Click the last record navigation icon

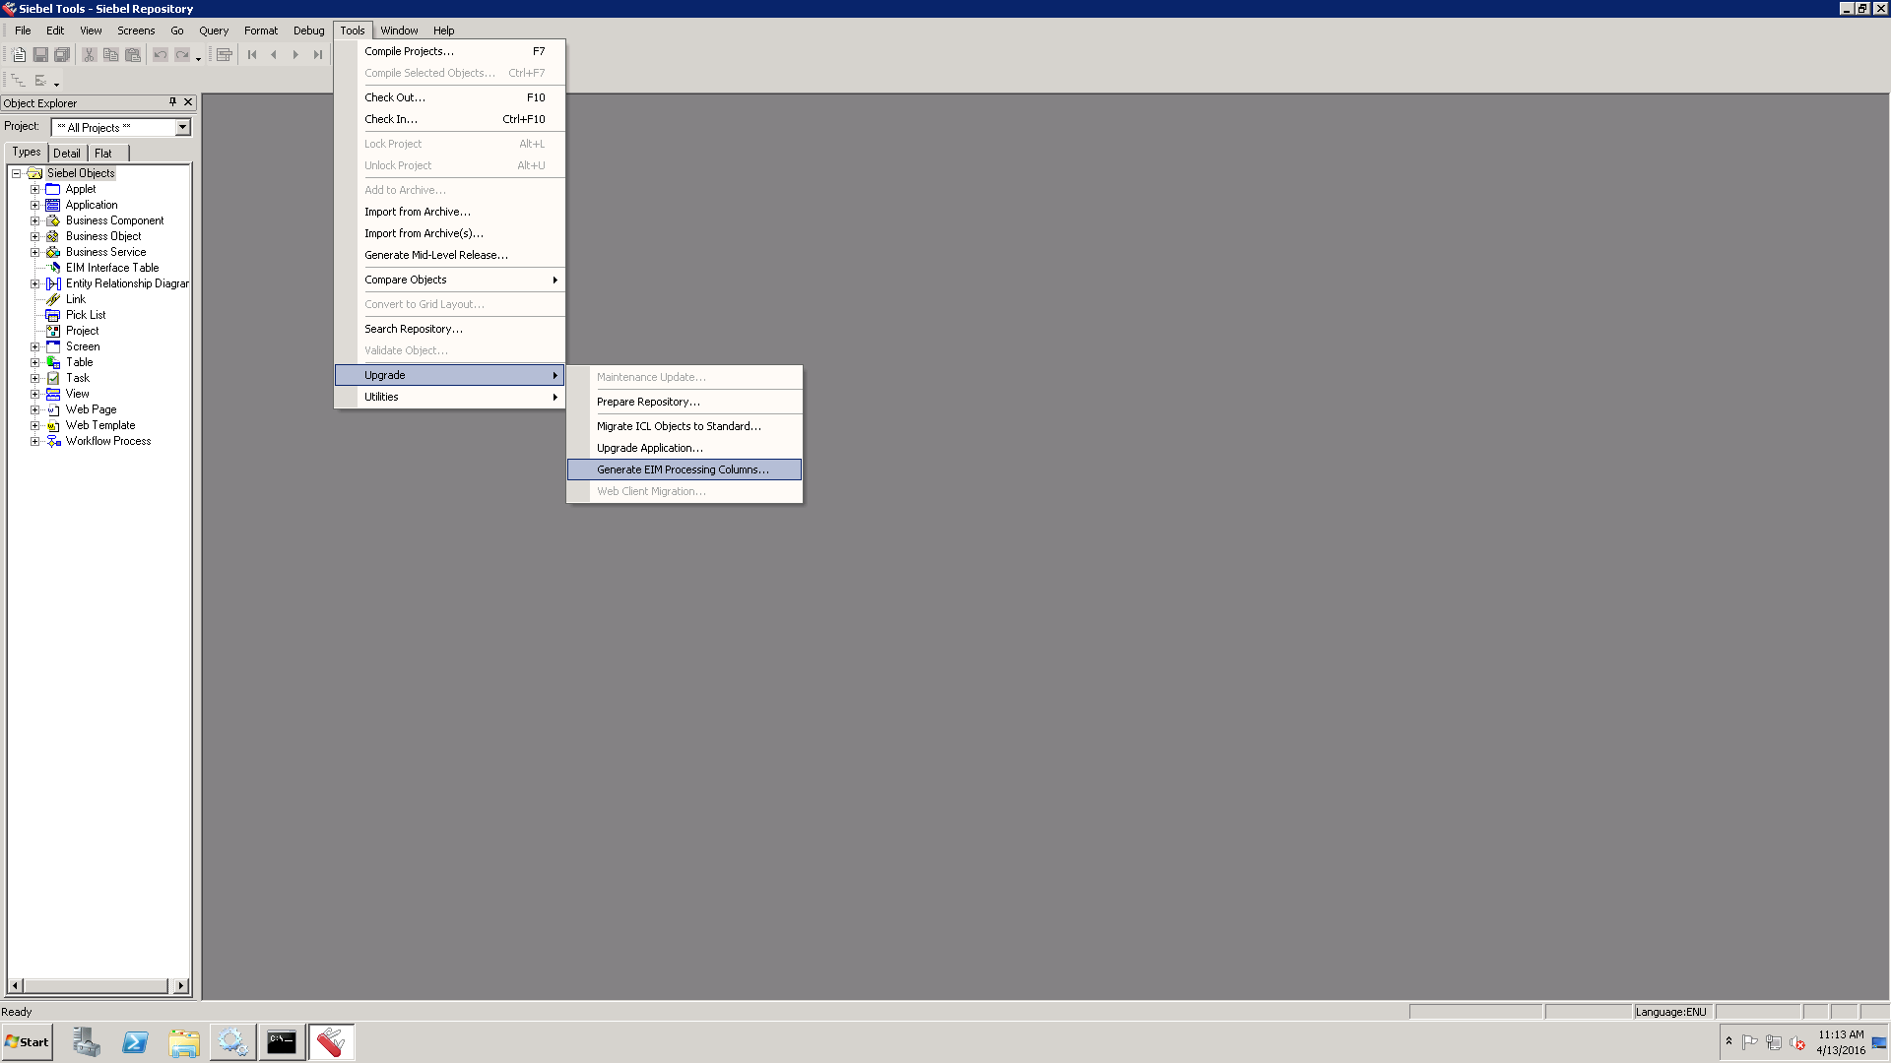point(317,55)
